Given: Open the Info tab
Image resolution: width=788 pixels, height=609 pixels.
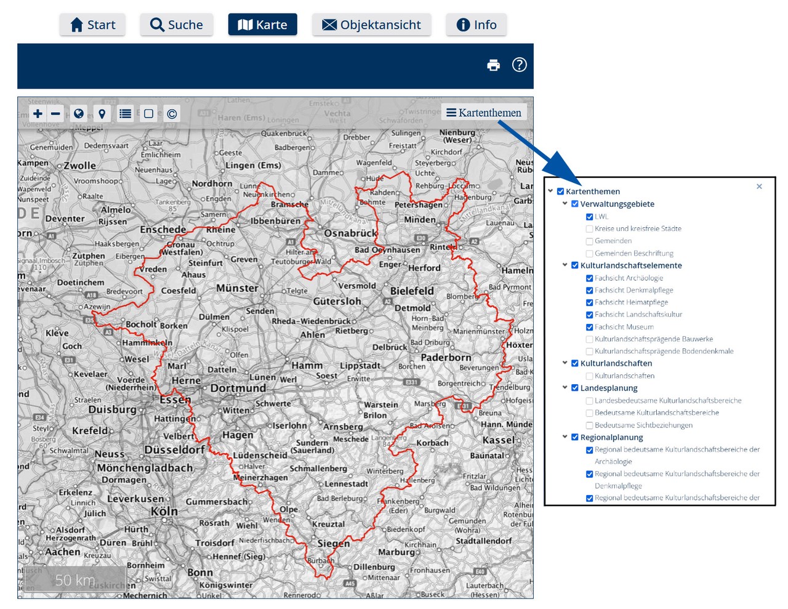Looking at the screenshot, I should pos(476,25).
